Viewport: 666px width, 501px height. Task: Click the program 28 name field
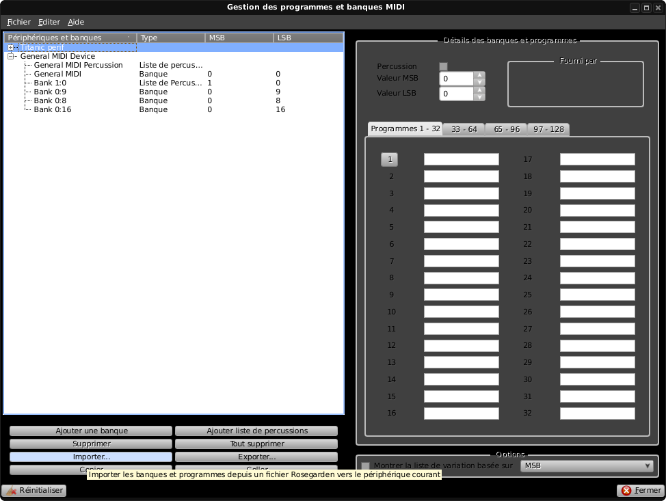(x=597, y=345)
